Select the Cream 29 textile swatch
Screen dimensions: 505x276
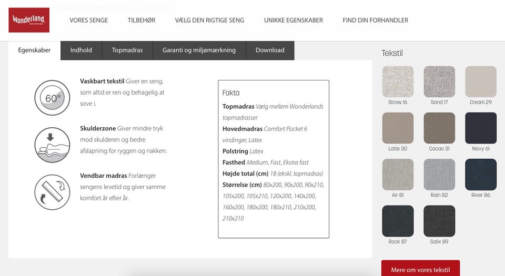click(x=481, y=81)
